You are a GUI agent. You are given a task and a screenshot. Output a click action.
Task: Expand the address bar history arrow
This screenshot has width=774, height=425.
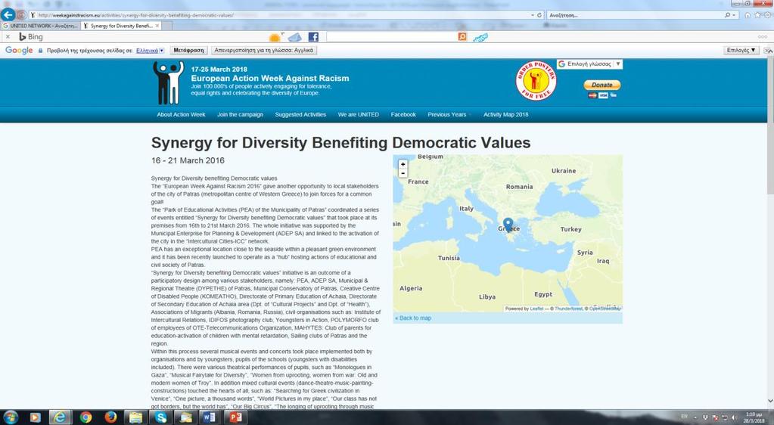[x=532, y=15]
